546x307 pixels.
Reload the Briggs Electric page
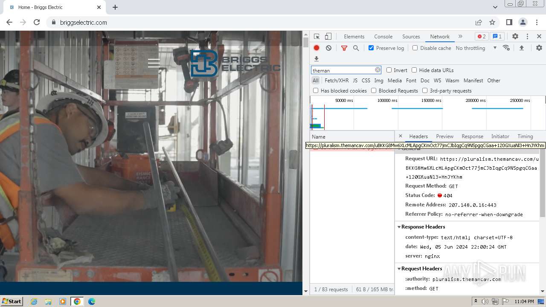[x=37, y=22]
